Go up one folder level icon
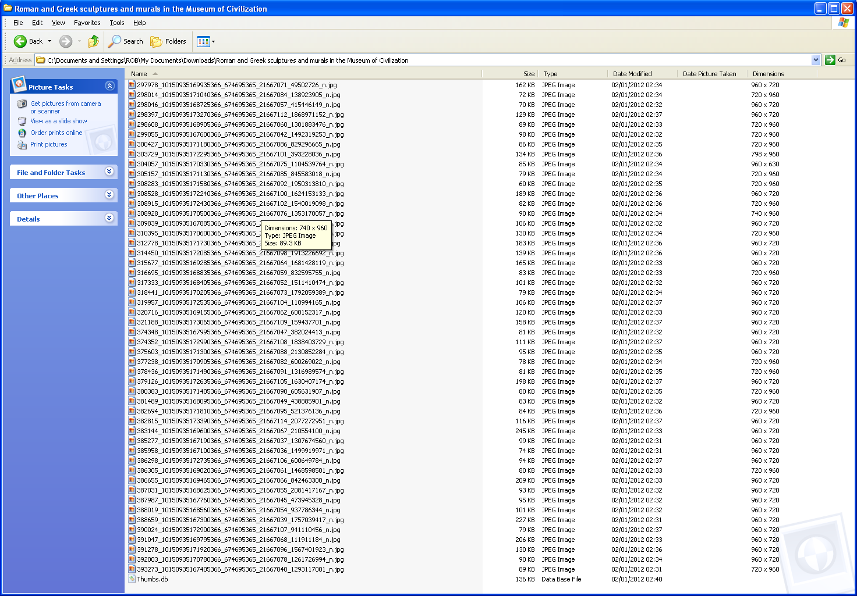 point(94,41)
